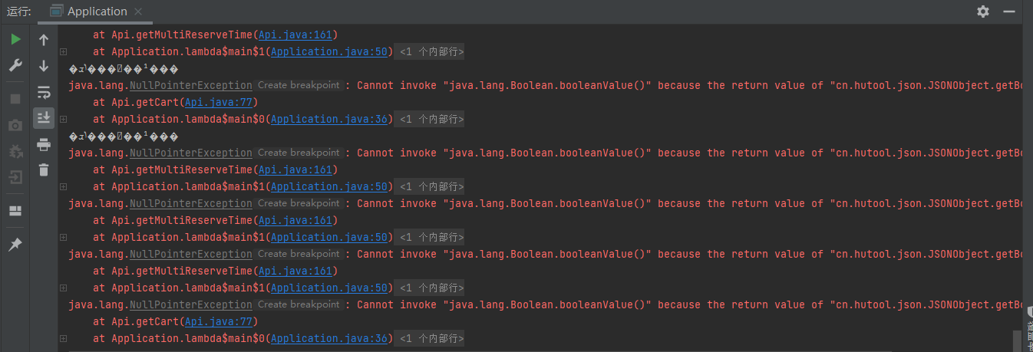Viewport: 1033px width, 352px height.
Task: Expand the fold marker beside the last Application.java:36 line
Action: (x=63, y=338)
